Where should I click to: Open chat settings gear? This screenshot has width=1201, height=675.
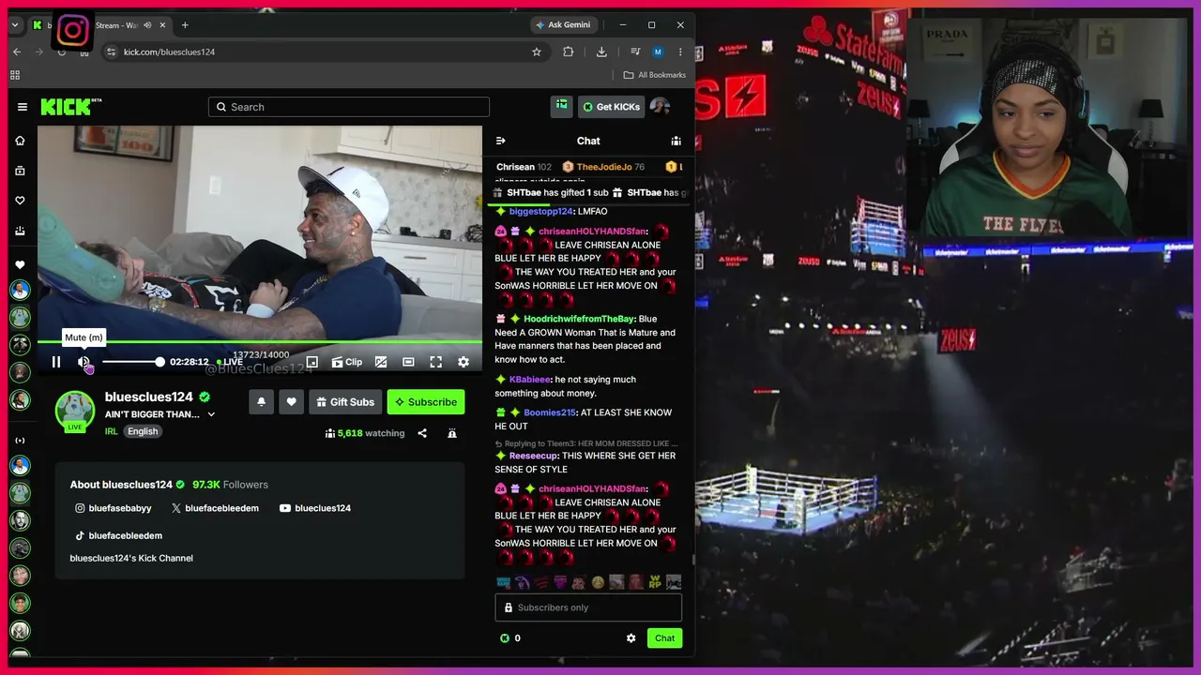point(631,638)
